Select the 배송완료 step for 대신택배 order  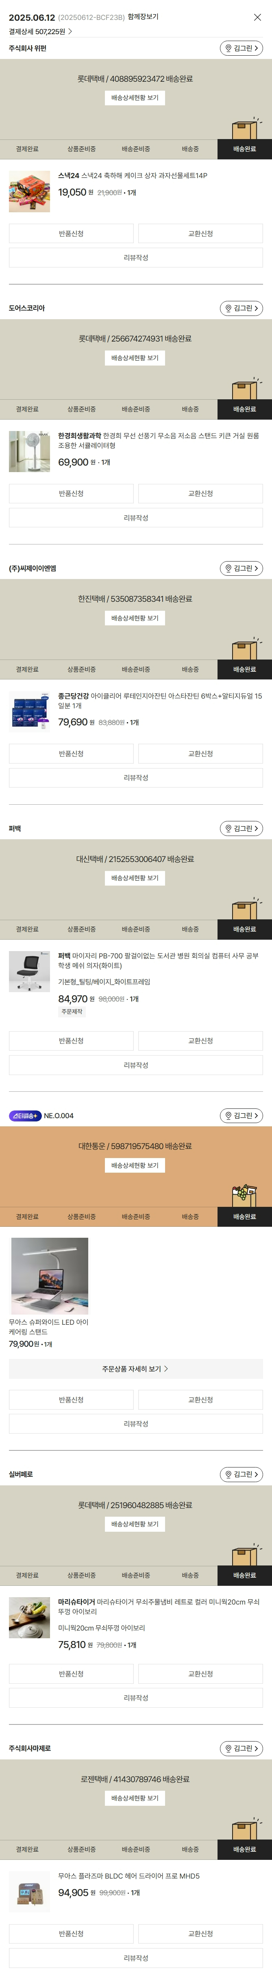tap(244, 930)
